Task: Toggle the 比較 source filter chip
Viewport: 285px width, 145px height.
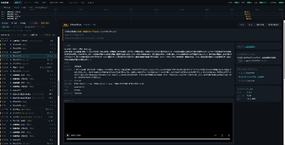Action: click(x=23, y=23)
